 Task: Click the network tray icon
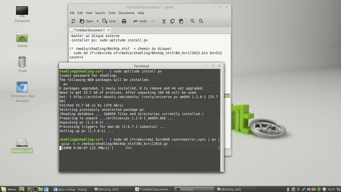point(304,189)
